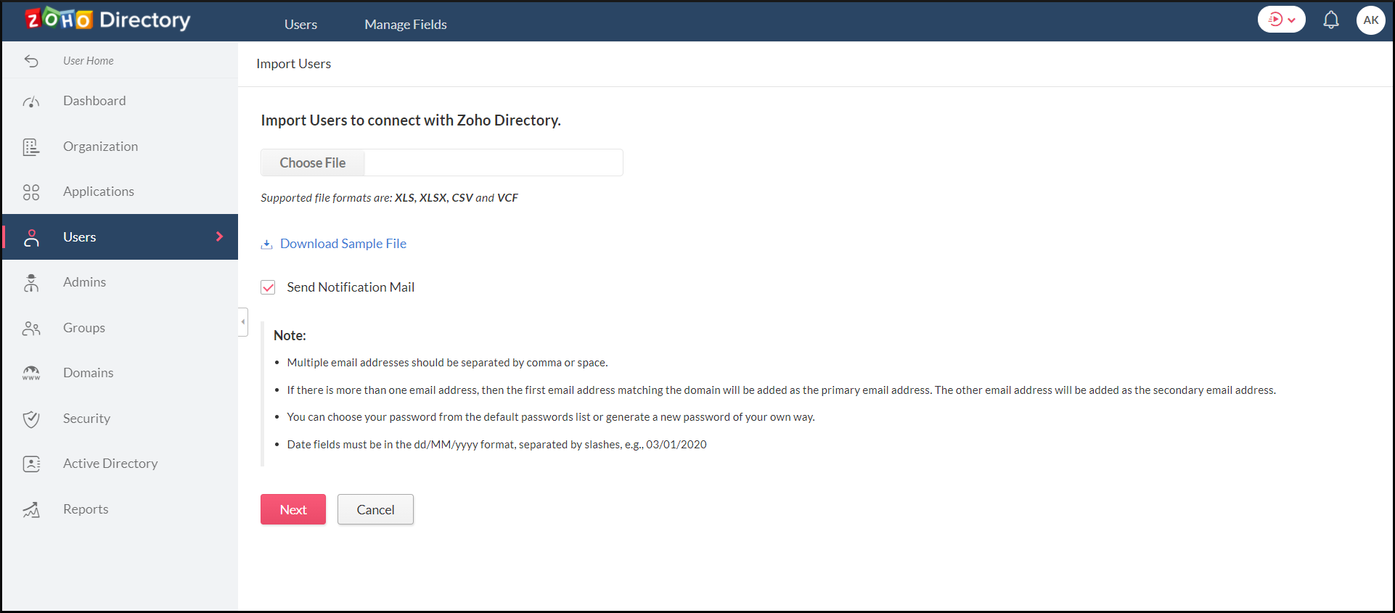
Task: Click the Organization building icon
Action: 31,147
